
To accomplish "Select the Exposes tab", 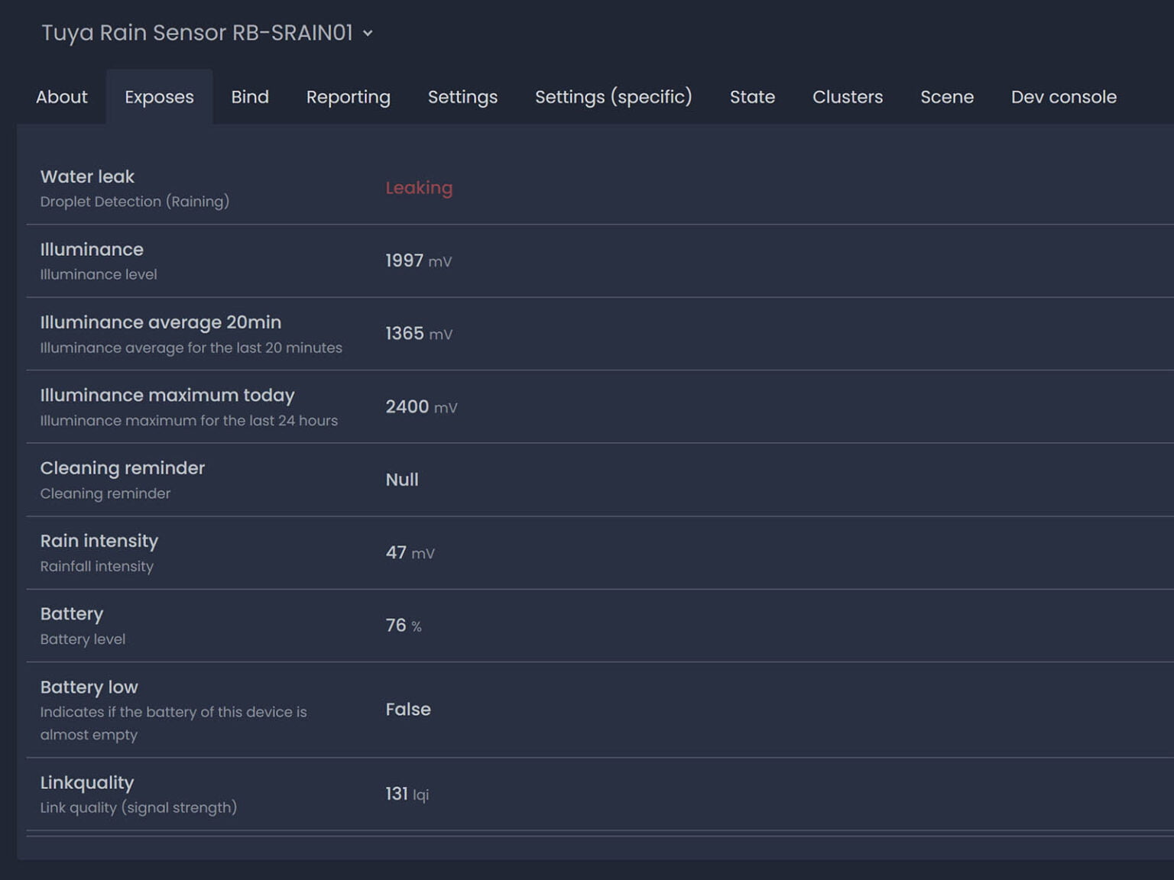I will (159, 97).
